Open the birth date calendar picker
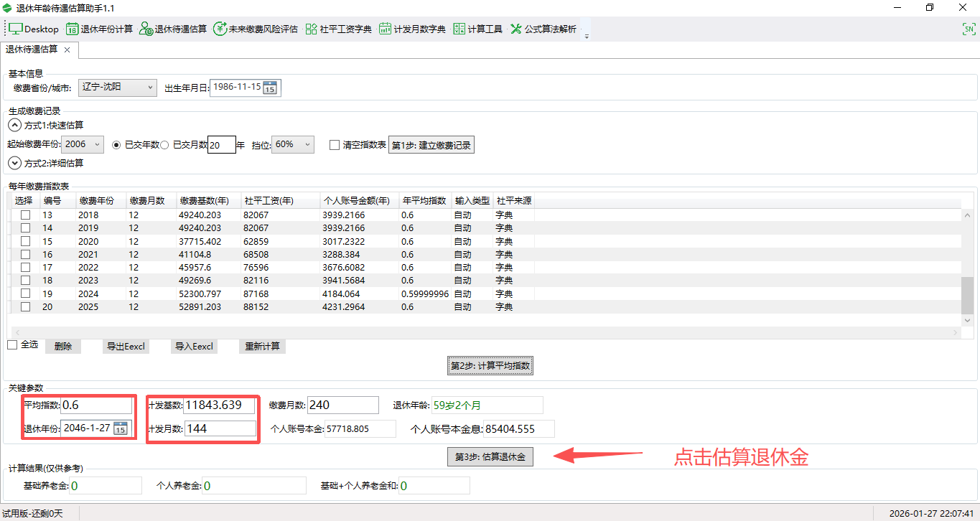Image resolution: width=980 pixels, height=521 pixels. click(269, 88)
